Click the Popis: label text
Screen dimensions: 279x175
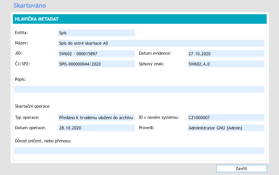coord(20,79)
